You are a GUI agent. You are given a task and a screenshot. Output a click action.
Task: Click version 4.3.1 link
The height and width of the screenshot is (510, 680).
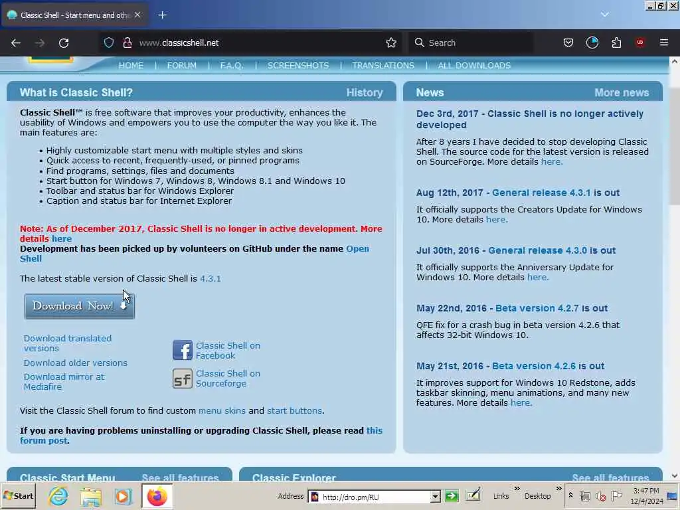[x=211, y=278]
